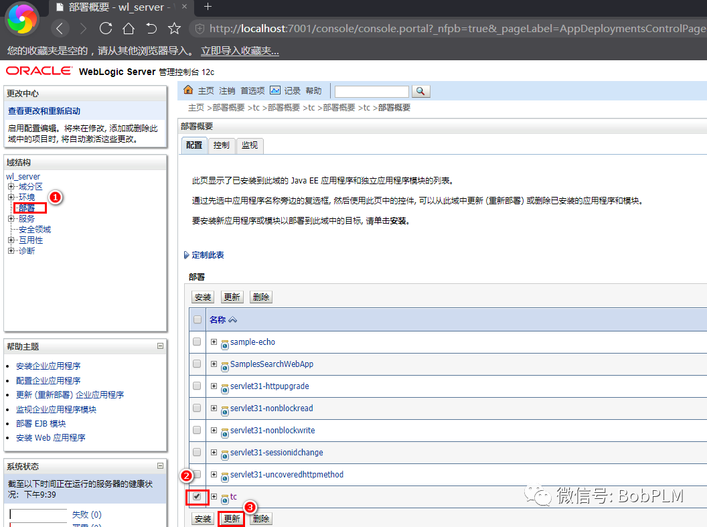This screenshot has height=527, width=707.
Task: Close the 部署概要 browser tab
Action: coord(184,7)
